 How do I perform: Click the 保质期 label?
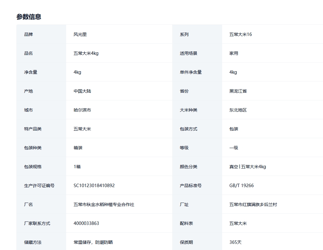pyautogui.click(x=187, y=242)
